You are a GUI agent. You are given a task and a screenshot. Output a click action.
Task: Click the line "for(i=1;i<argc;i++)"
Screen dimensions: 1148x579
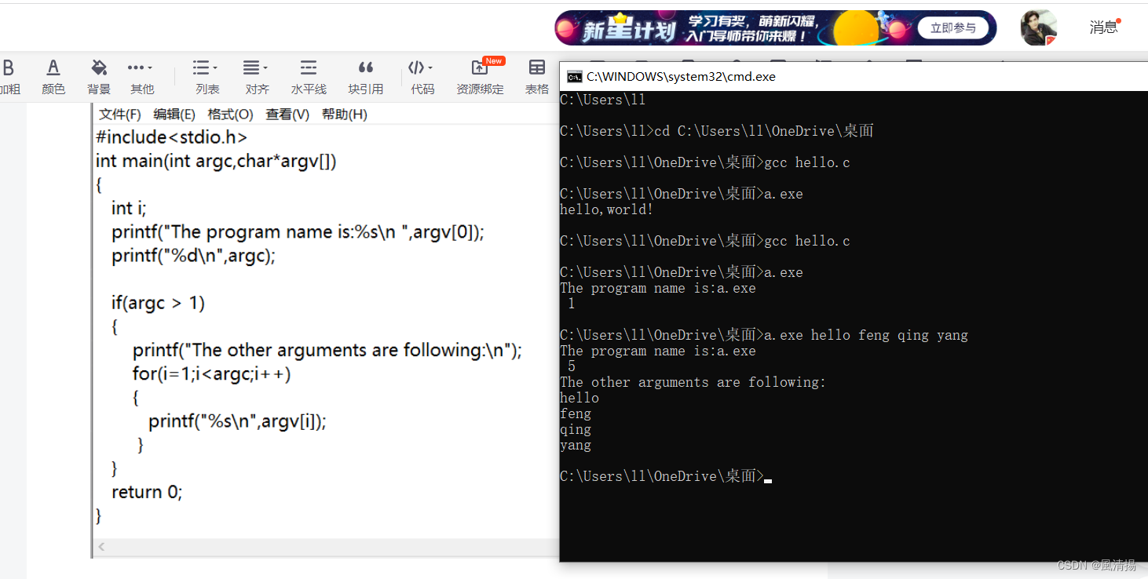tap(211, 373)
